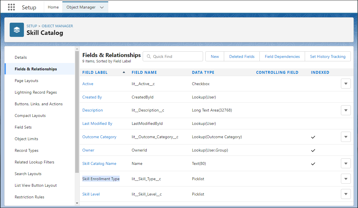Open the App Launcher grid icon
The image size is (358, 208).
coord(11,7)
